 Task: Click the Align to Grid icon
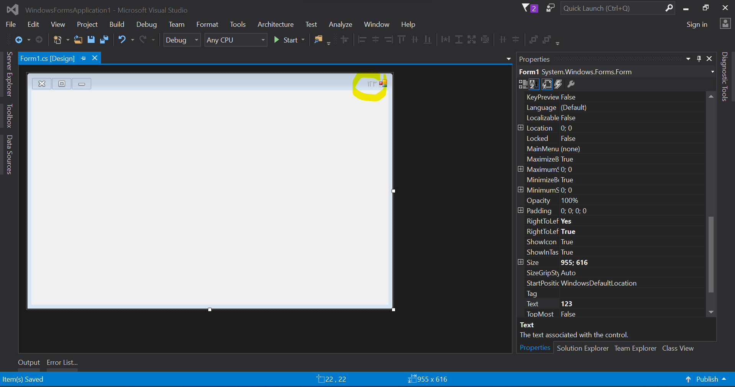[x=345, y=39]
